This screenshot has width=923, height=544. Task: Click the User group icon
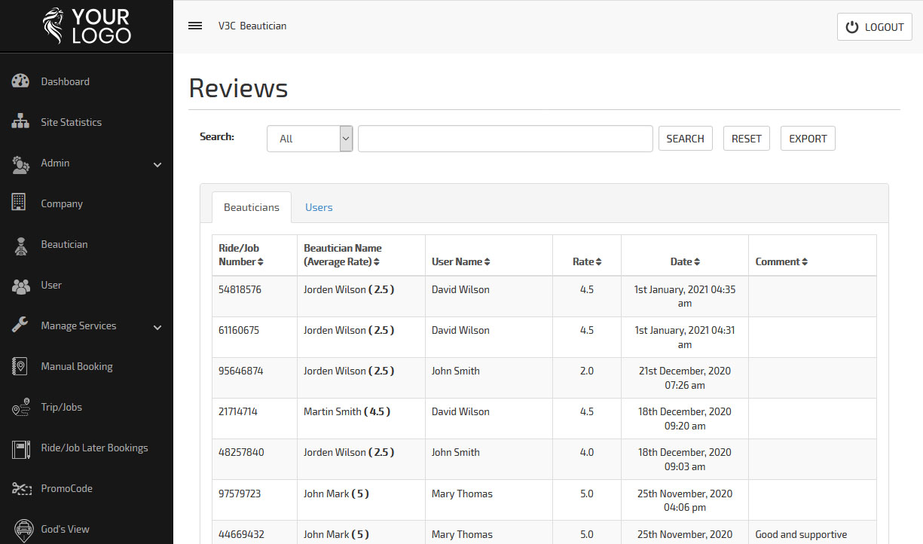20,285
